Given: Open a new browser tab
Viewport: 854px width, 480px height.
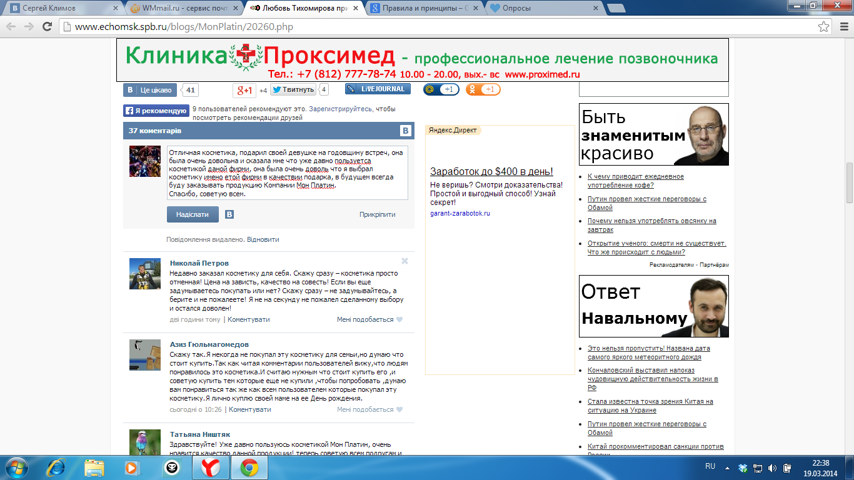Looking at the screenshot, I should coord(616,9).
